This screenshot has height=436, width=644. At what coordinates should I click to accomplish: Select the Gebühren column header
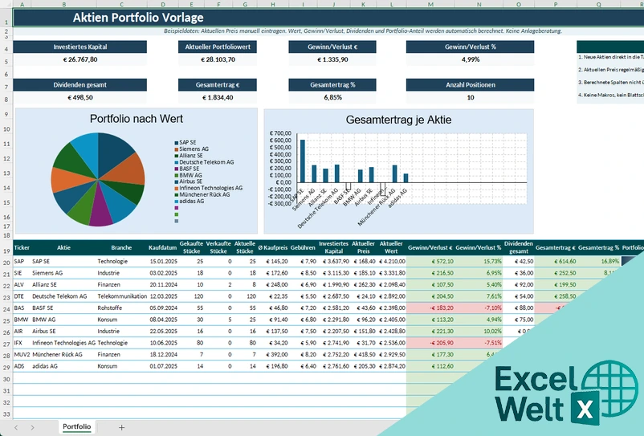[303, 247]
